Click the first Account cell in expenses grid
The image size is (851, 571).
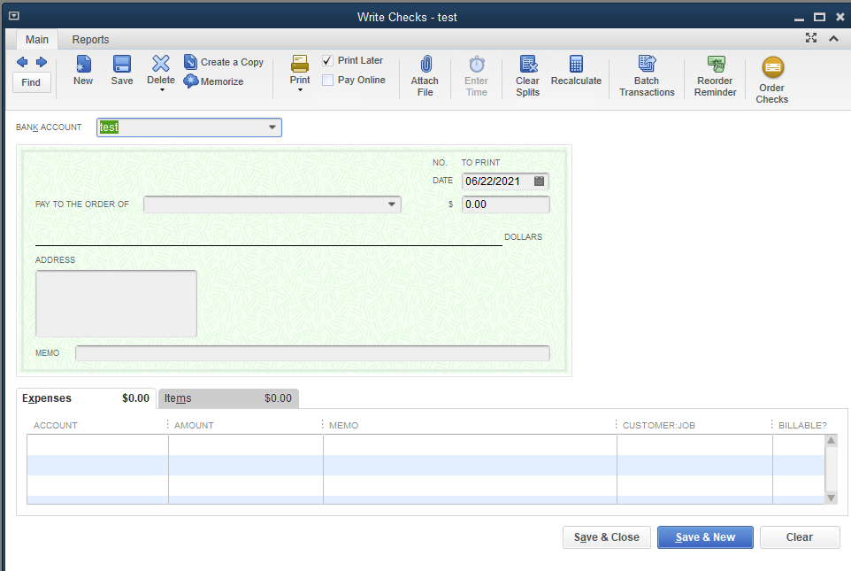coord(97,445)
